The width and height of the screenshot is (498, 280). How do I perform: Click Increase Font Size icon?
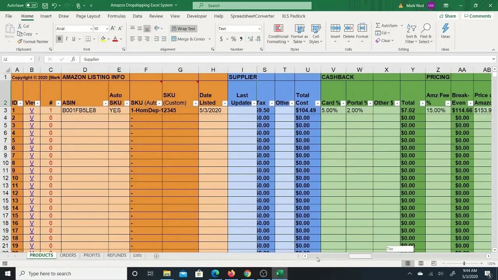click(x=113, y=28)
